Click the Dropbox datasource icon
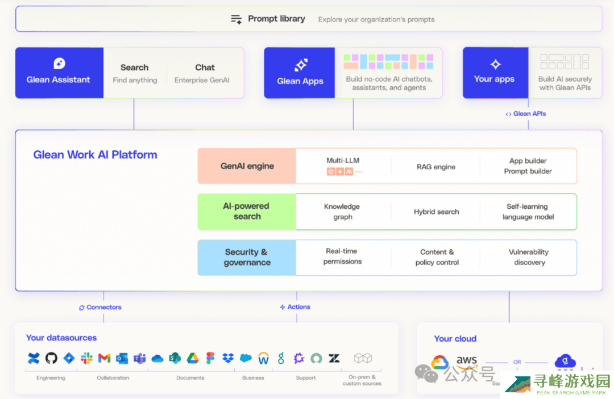The height and width of the screenshot is (399, 614). click(228, 358)
